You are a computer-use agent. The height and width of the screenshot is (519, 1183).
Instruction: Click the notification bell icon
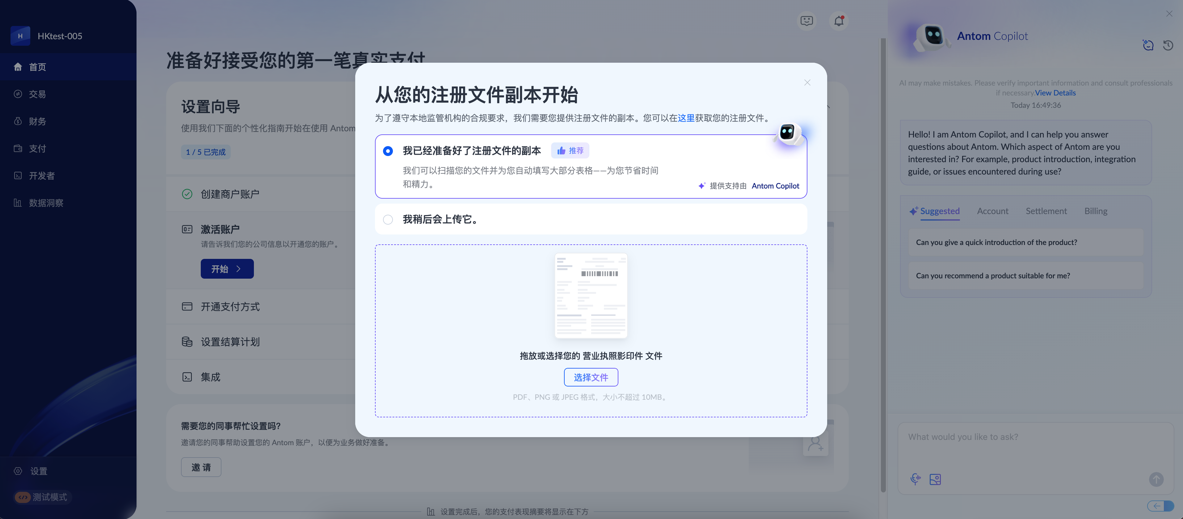point(839,21)
